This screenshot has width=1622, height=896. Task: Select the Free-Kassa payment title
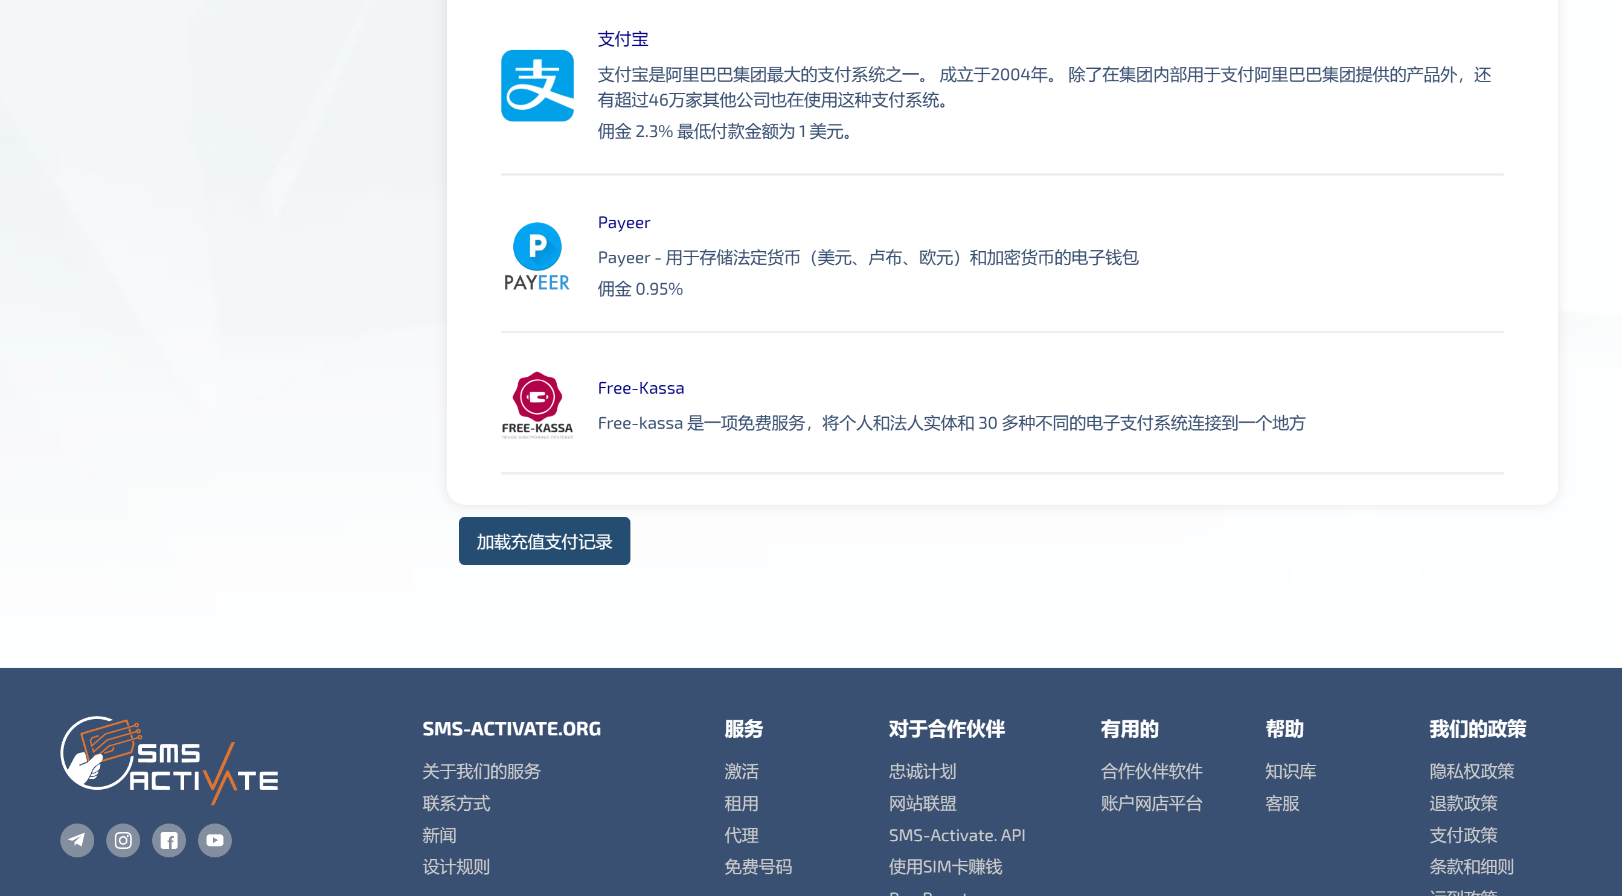[641, 388]
